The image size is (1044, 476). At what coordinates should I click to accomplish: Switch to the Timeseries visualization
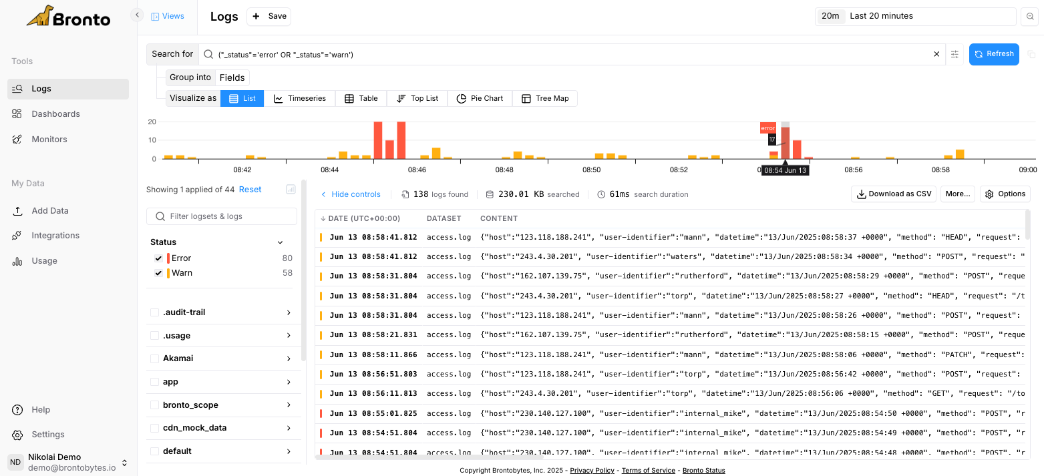point(300,98)
